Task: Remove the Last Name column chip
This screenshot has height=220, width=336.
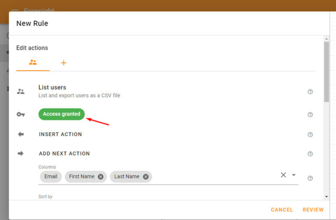Action: [146, 177]
